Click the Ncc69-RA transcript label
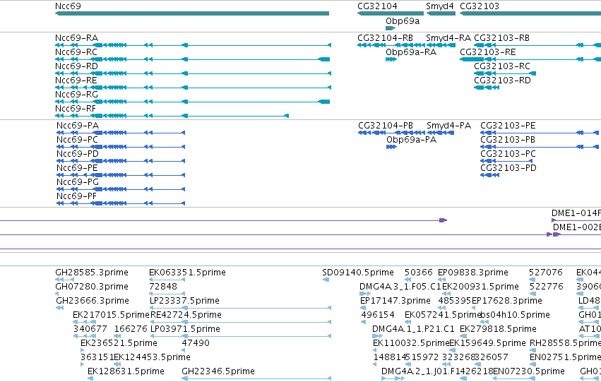Screen dimensions: 601x382 coord(77,38)
